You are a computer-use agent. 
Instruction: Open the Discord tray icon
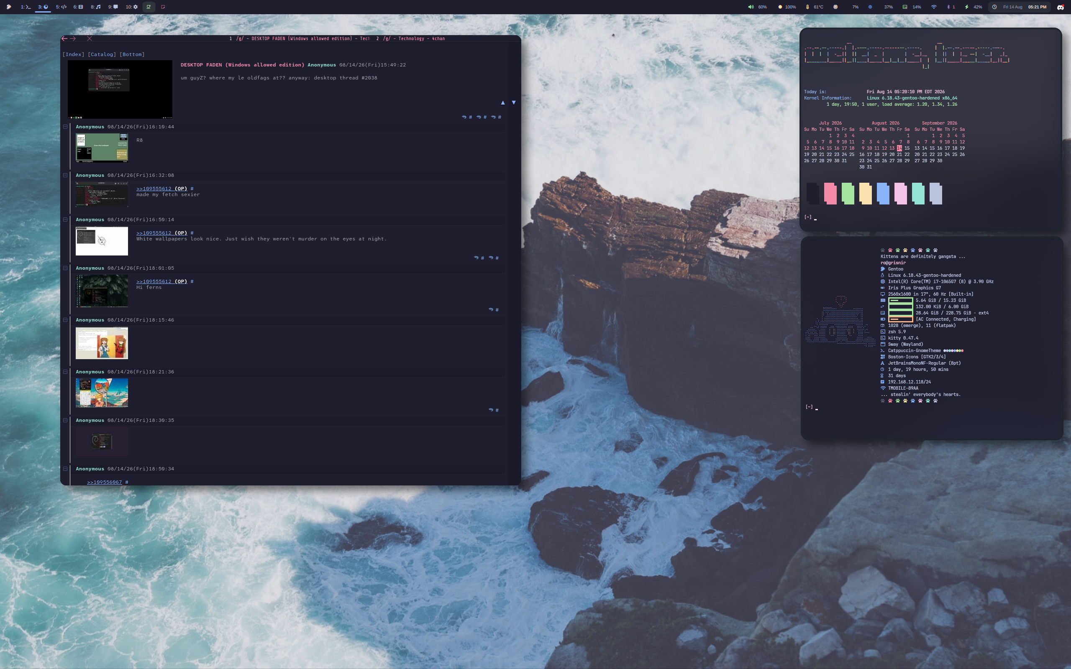[x=1061, y=7]
